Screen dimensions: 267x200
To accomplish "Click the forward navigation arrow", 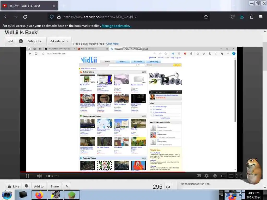I will click(16, 17).
